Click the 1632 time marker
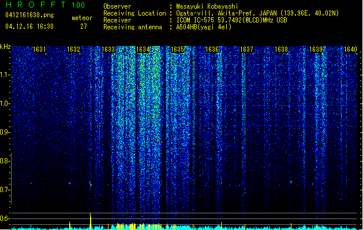 coord(73,49)
